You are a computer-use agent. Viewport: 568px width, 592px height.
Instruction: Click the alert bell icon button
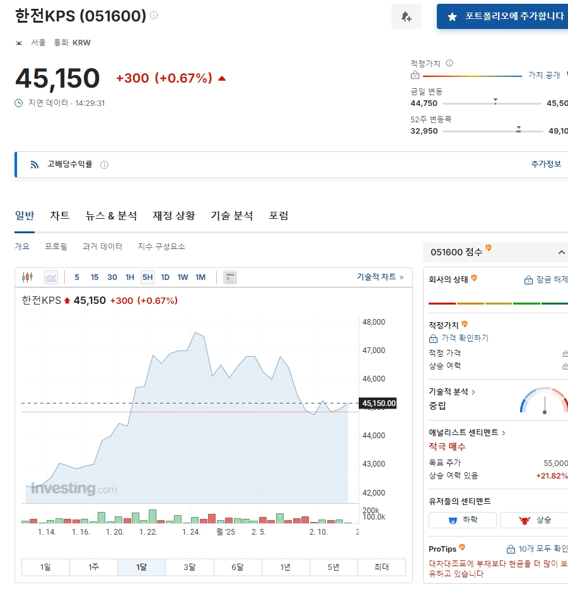tap(407, 16)
